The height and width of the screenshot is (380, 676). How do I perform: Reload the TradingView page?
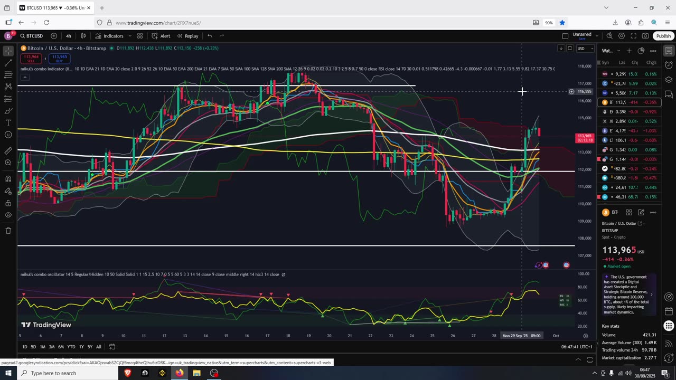click(46, 23)
